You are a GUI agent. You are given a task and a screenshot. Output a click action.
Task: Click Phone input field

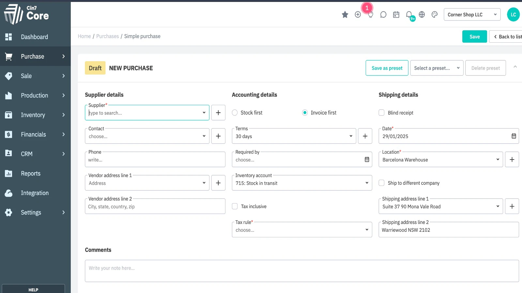click(x=155, y=160)
